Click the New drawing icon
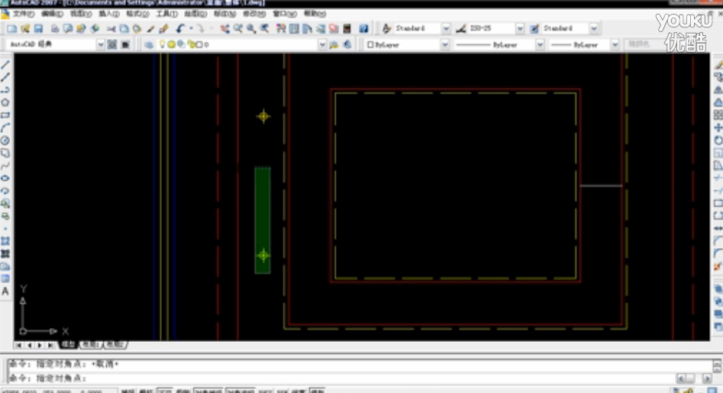 [x=12, y=28]
